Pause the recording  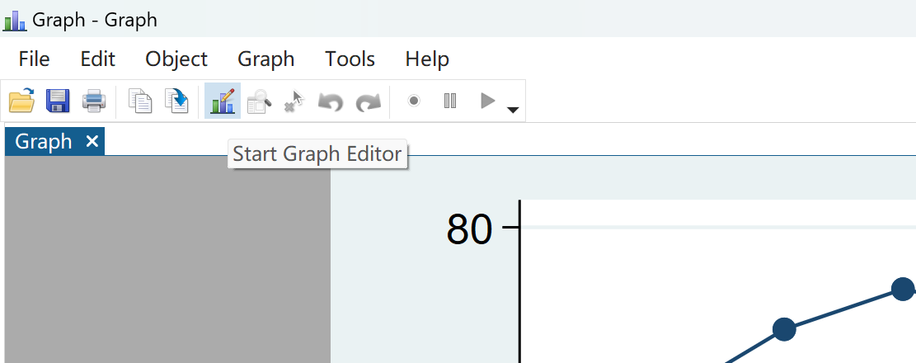coord(450,101)
